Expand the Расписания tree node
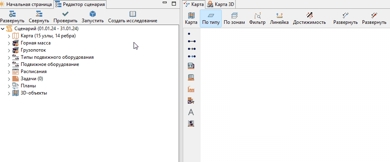This screenshot has width=390, height=162. (x=9, y=72)
